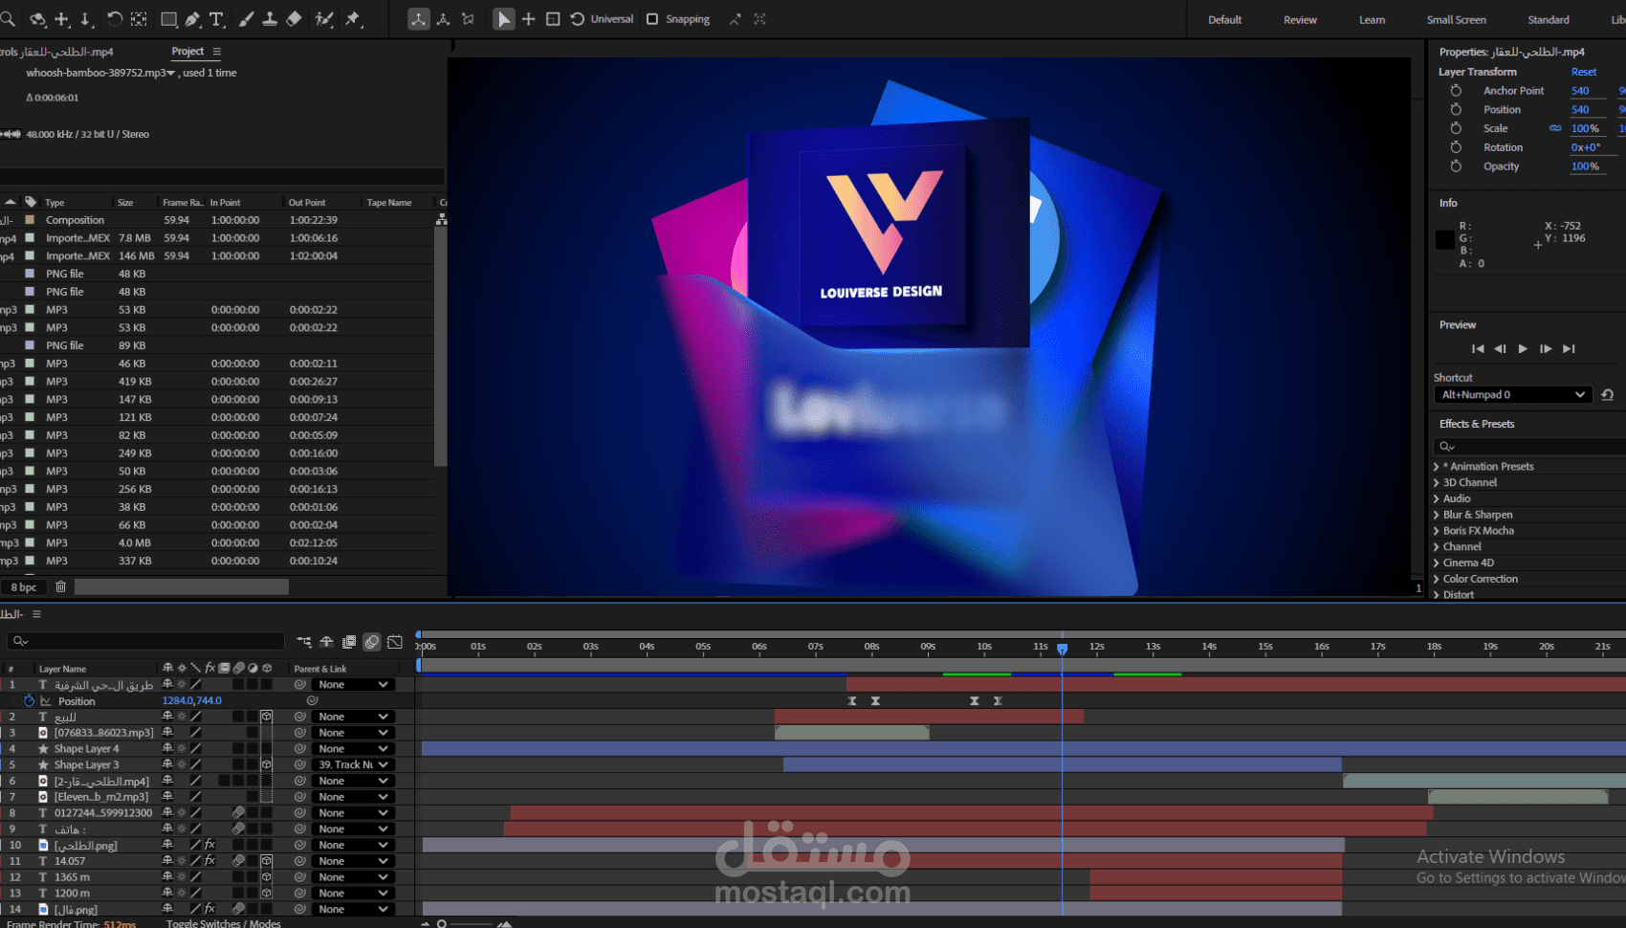Choose the Local Axis mode icon
The image size is (1626, 928).
point(419,19)
